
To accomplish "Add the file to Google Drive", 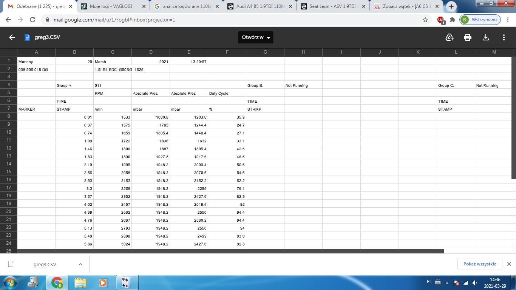I will click(450, 37).
